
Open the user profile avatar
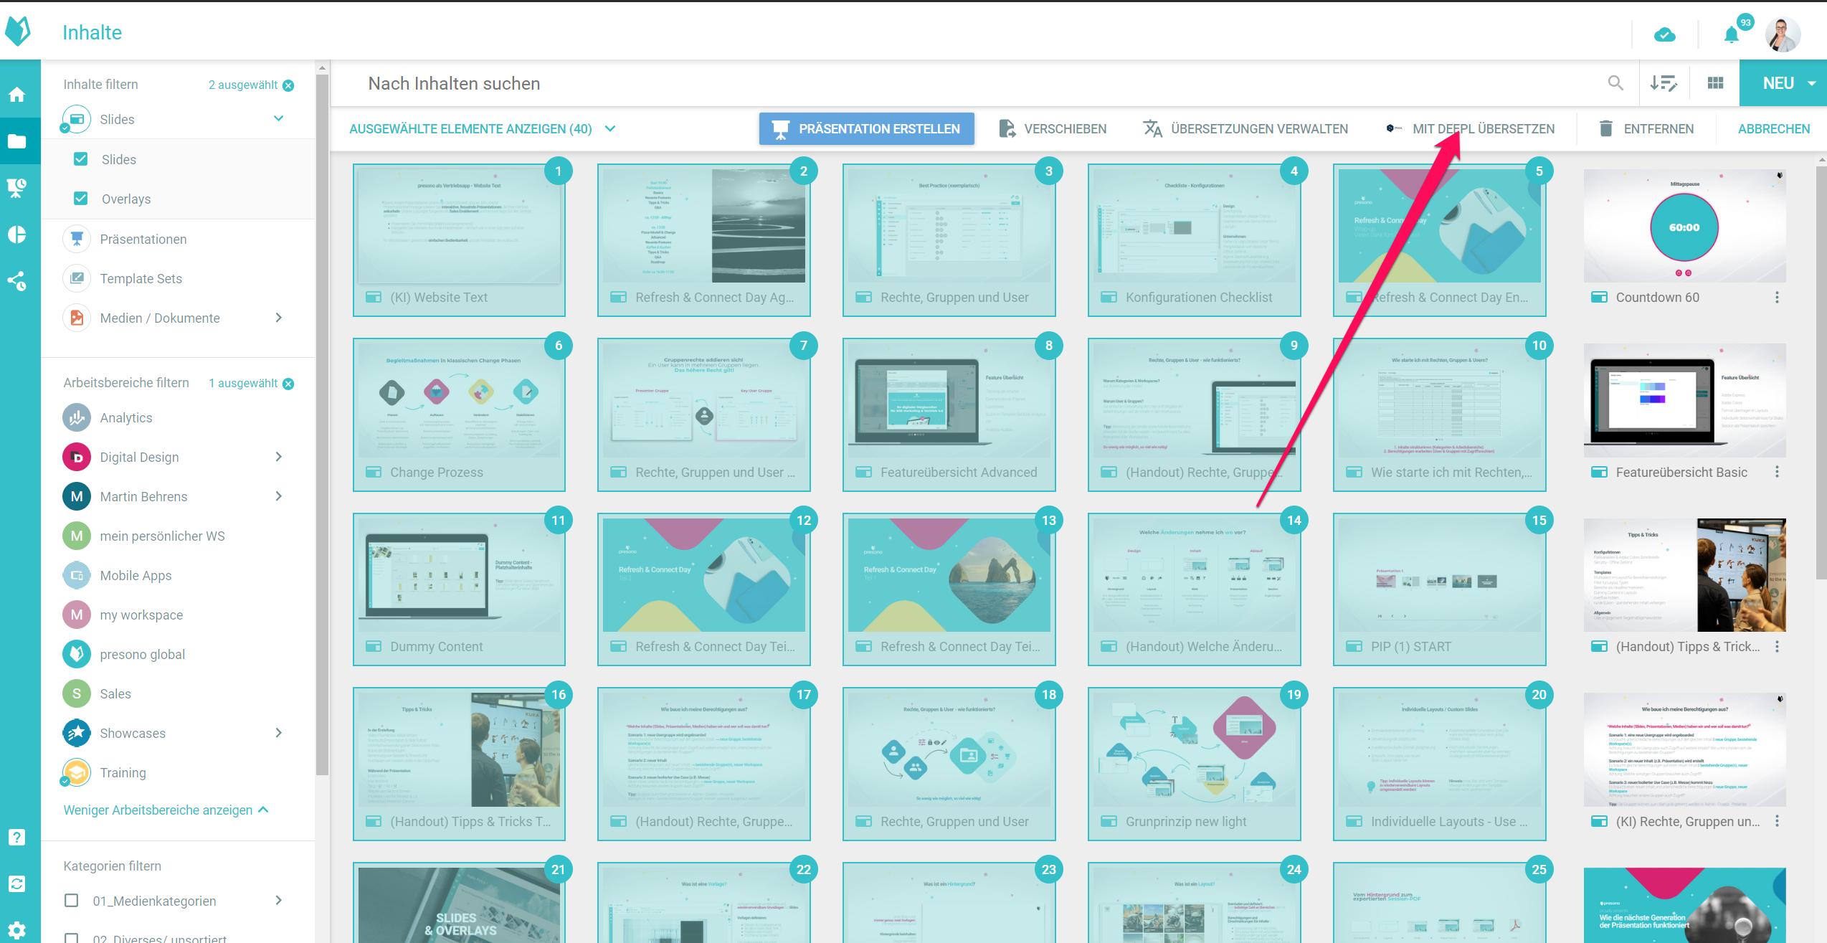click(x=1783, y=34)
